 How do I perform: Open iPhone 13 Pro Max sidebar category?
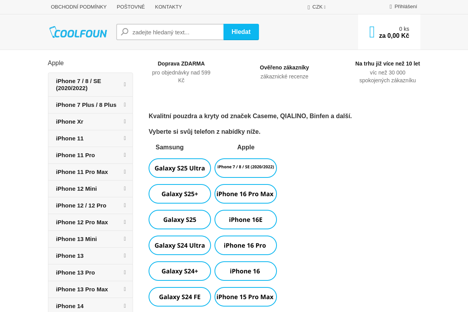(x=90, y=289)
